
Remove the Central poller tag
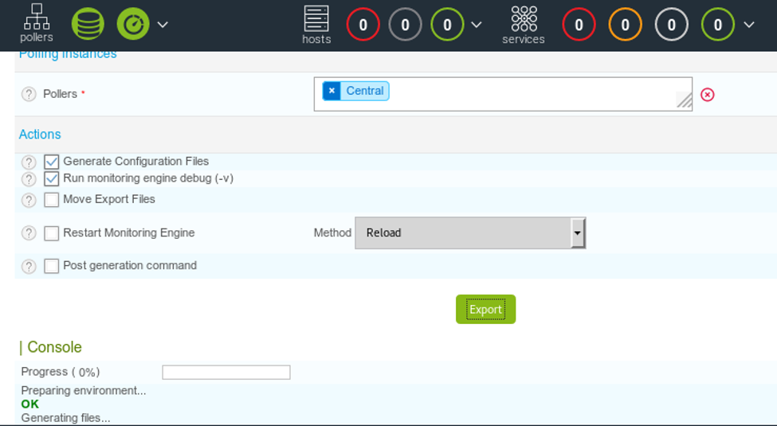pos(332,91)
